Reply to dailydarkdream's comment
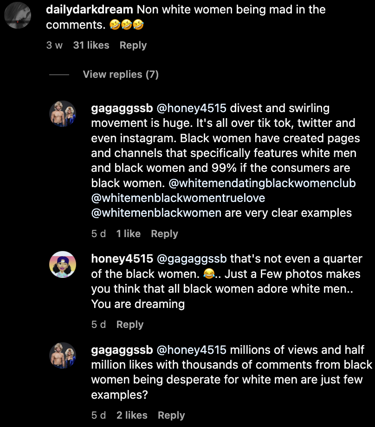Image resolution: width=375 pixels, height=427 pixels. point(133,45)
